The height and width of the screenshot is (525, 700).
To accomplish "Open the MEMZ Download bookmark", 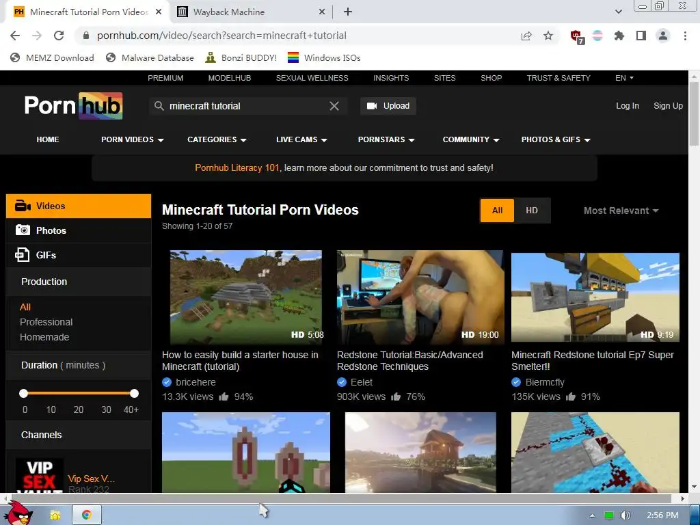I will tap(52, 57).
